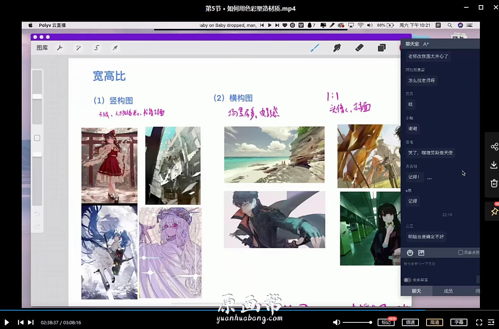The image size is (499, 329).
Task: Enter fullscreen mode in player
Action: [x=479, y=322]
